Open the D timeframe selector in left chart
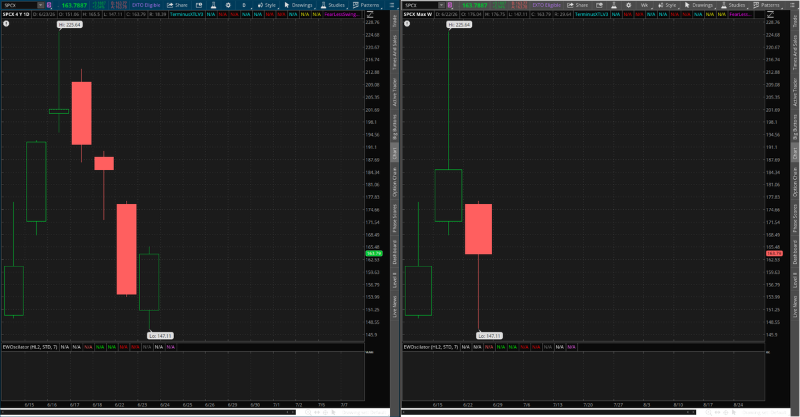 244,5
